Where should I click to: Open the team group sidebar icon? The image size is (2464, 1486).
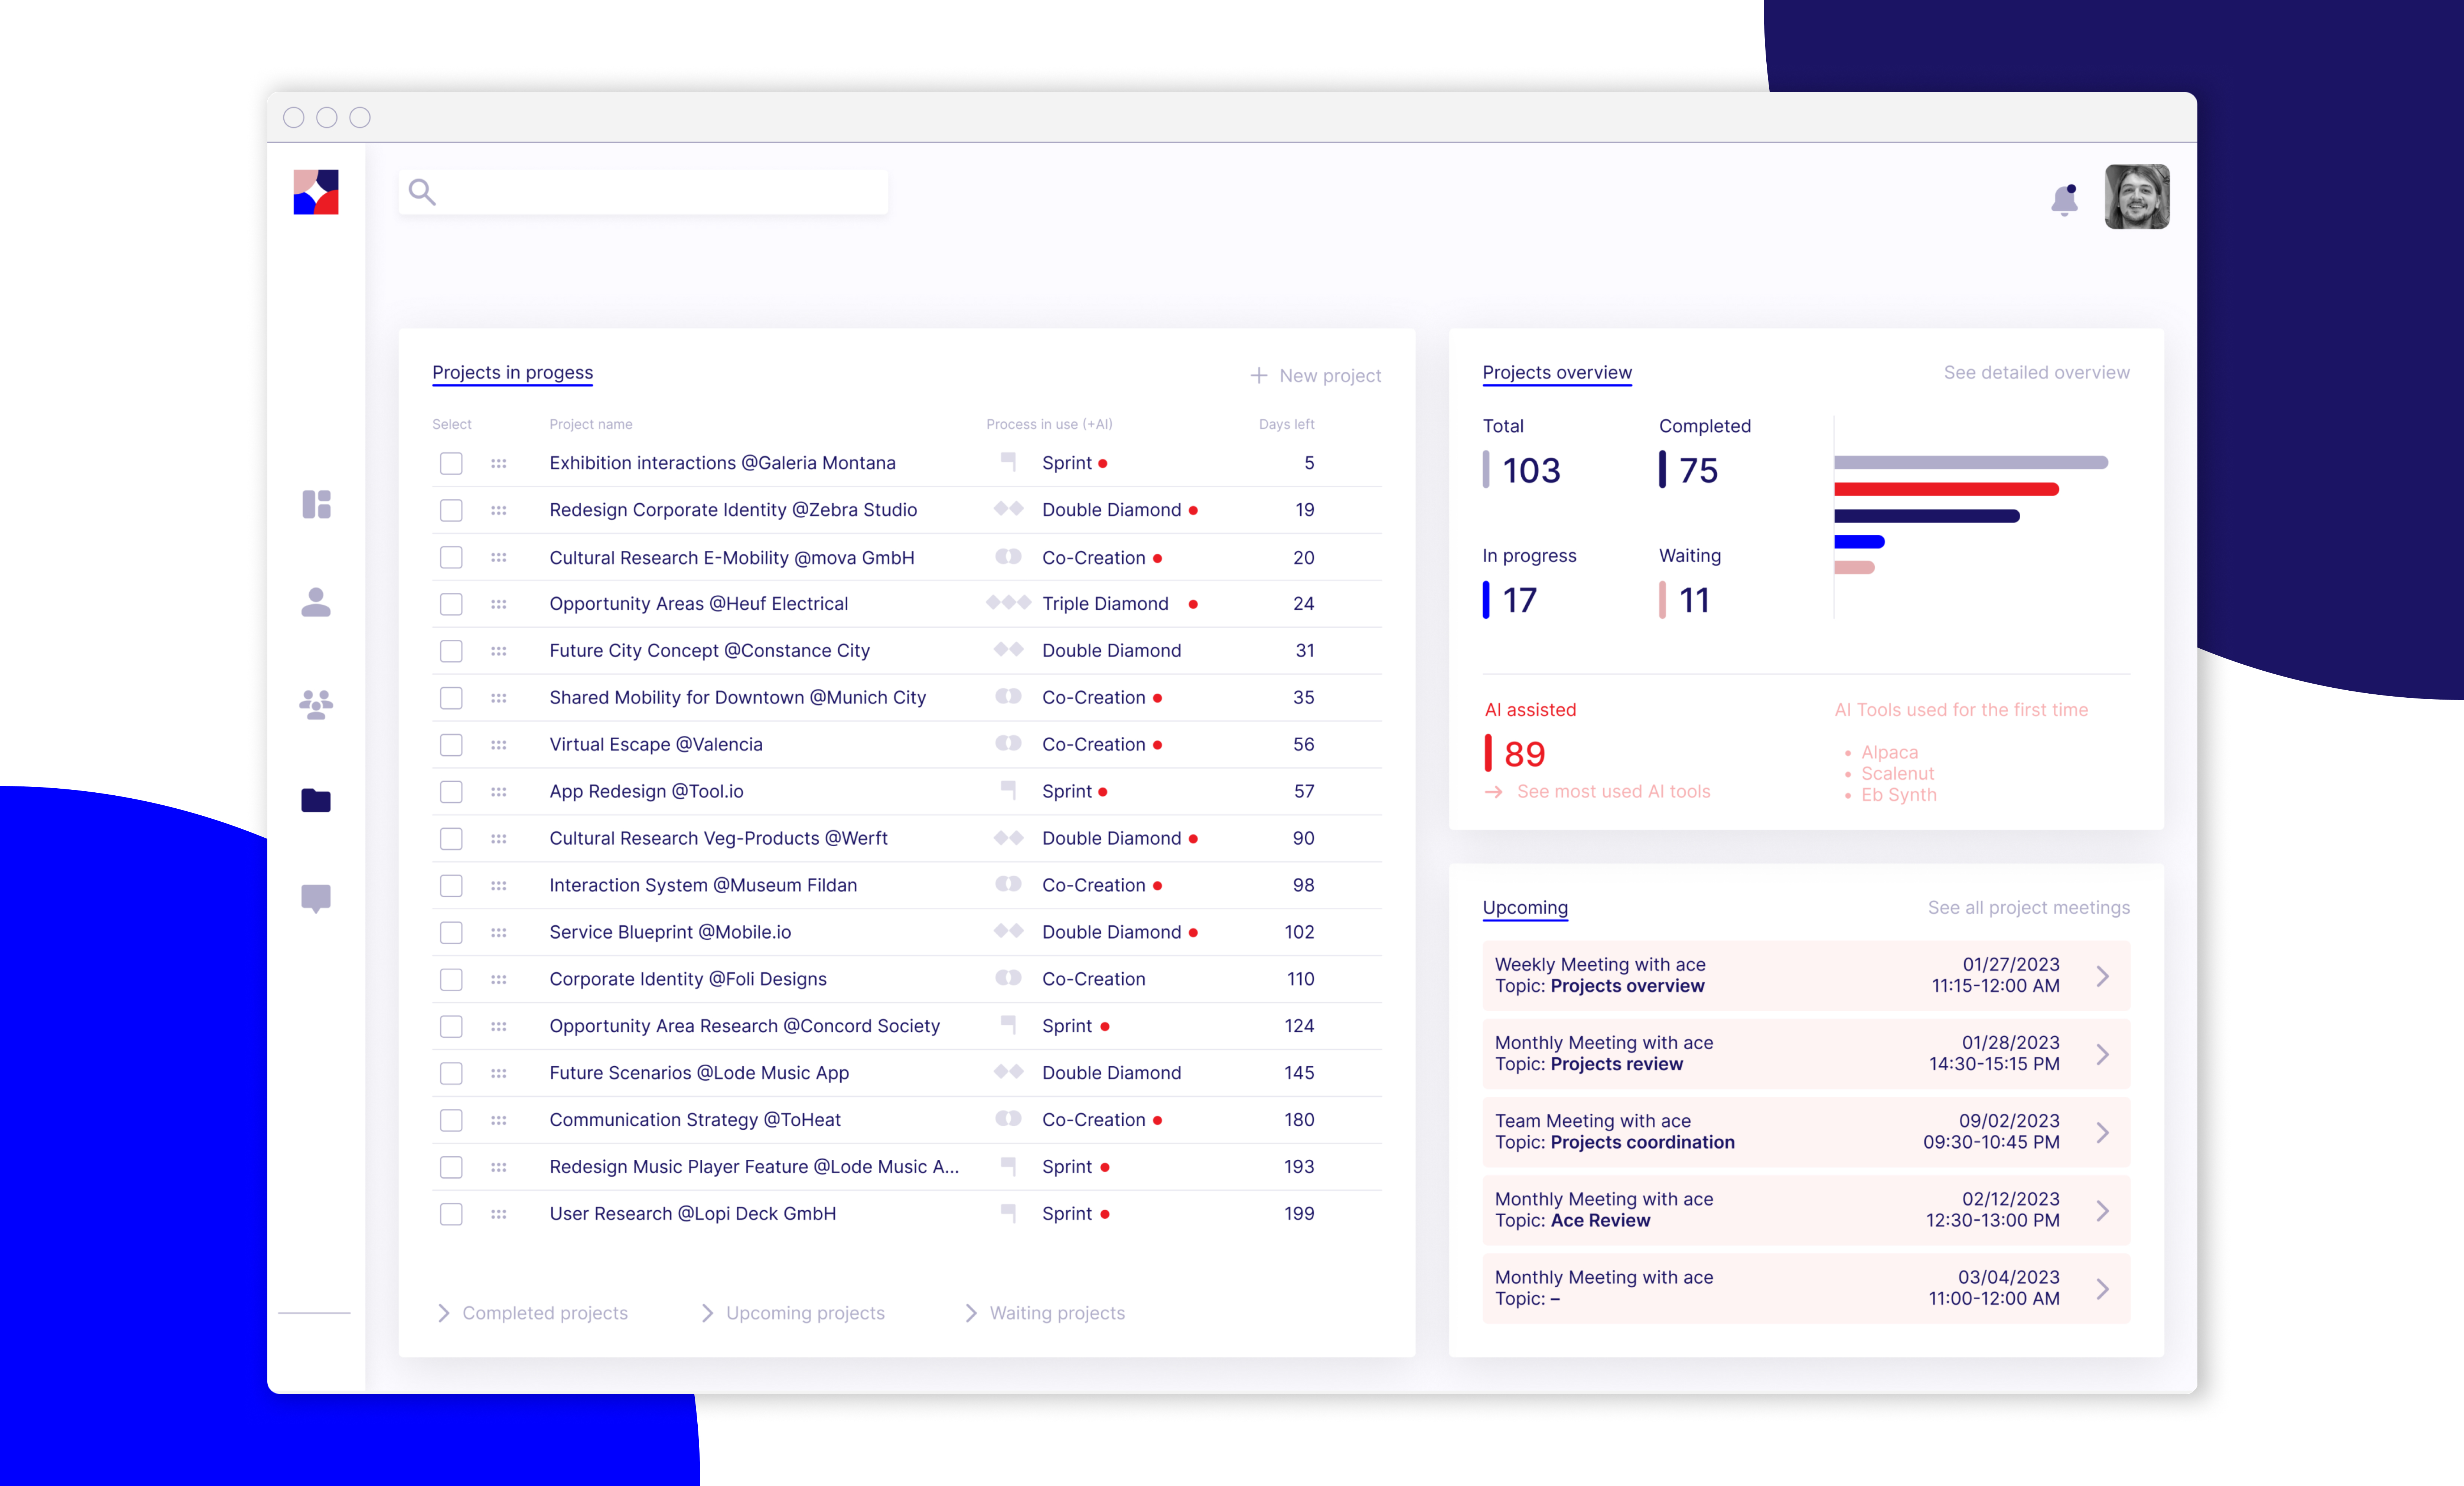click(316, 704)
